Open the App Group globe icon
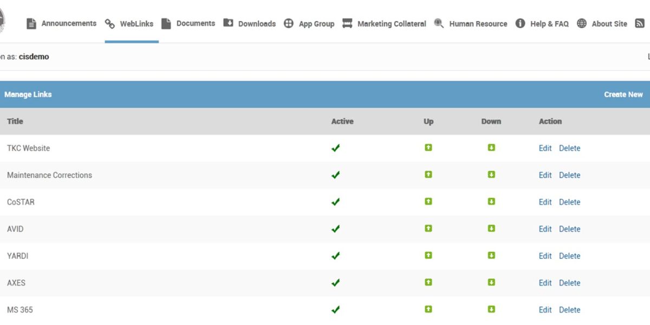650x325 pixels. [x=289, y=23]
